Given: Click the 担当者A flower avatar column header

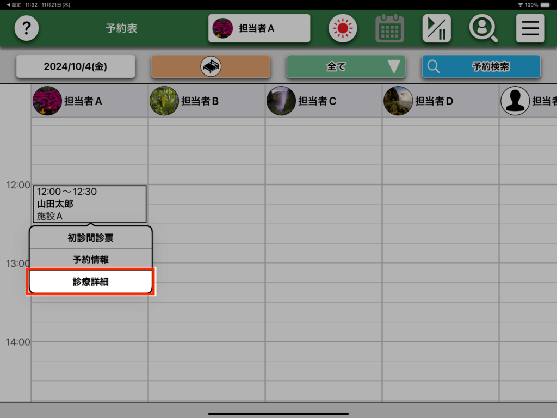Looking at the screenshot, I should point(47,101).
